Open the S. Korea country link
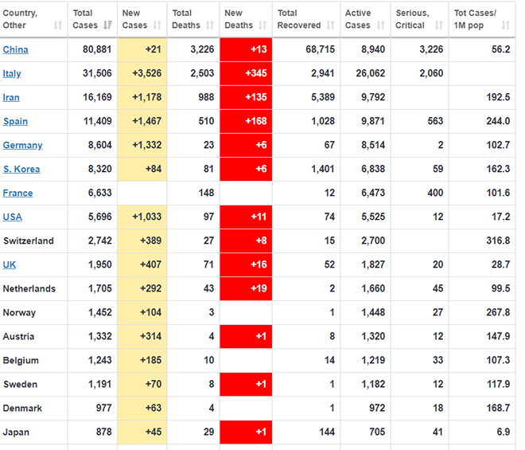The width and height of the screenshot is (525, 450). (21, 169)
